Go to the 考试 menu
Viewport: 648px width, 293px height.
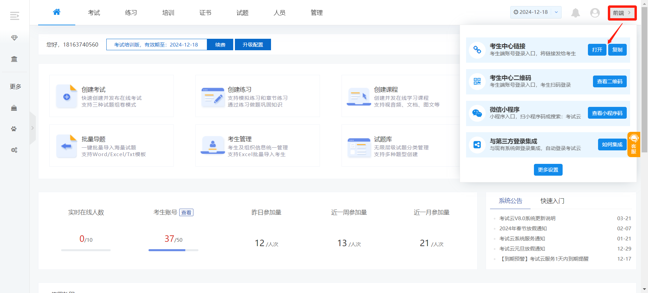(x=94, y=13)
